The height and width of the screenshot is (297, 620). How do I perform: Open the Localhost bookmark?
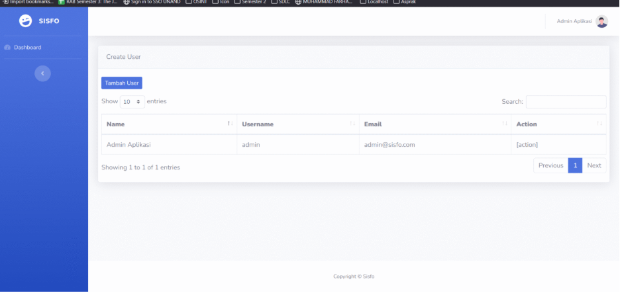[374, 2]
